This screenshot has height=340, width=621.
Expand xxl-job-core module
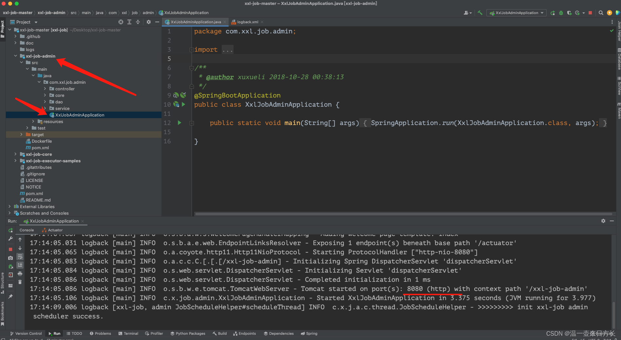pos(15,154)
